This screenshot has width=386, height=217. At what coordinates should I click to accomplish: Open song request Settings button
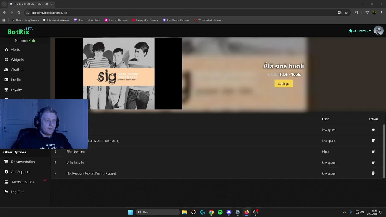(x=283, y=84)
